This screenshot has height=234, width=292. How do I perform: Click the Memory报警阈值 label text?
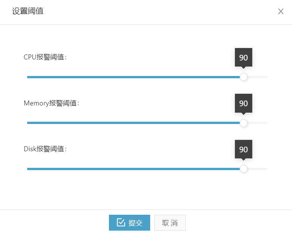click(51, 103)
